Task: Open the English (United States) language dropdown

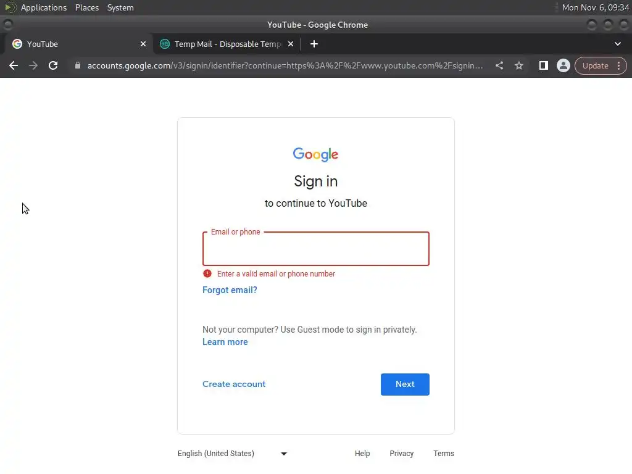Action: (232, 454)
